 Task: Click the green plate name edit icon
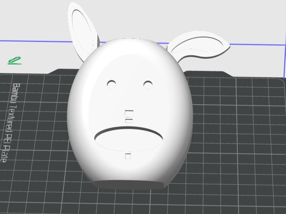click(x=15, y=61)
